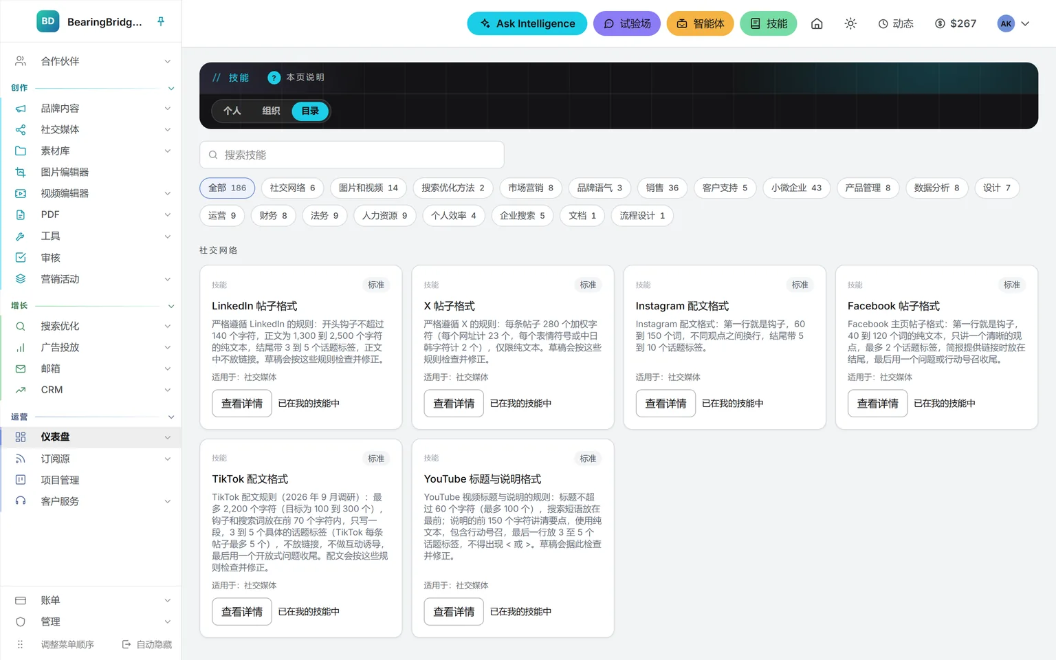The height and width of the screenshot is (660, 1056).
Task: Click the 自动隐藏 sidebar option
Action: pos(147,644)
